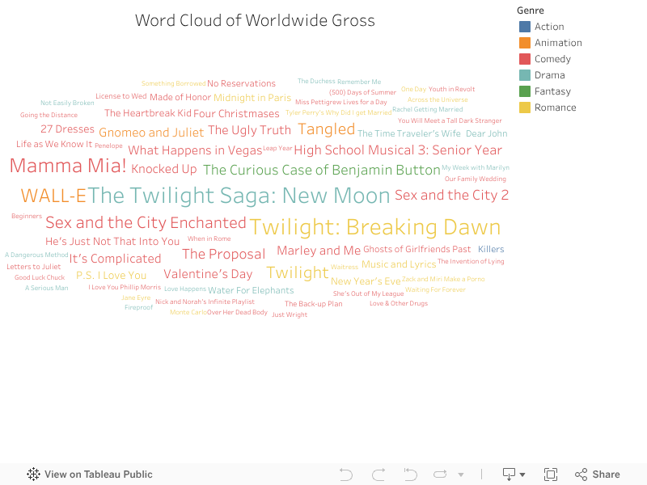Image resolution: width=647 pixels, height=485 pixels.
Task: Select the Action blue color swatch
Action: 525,27
